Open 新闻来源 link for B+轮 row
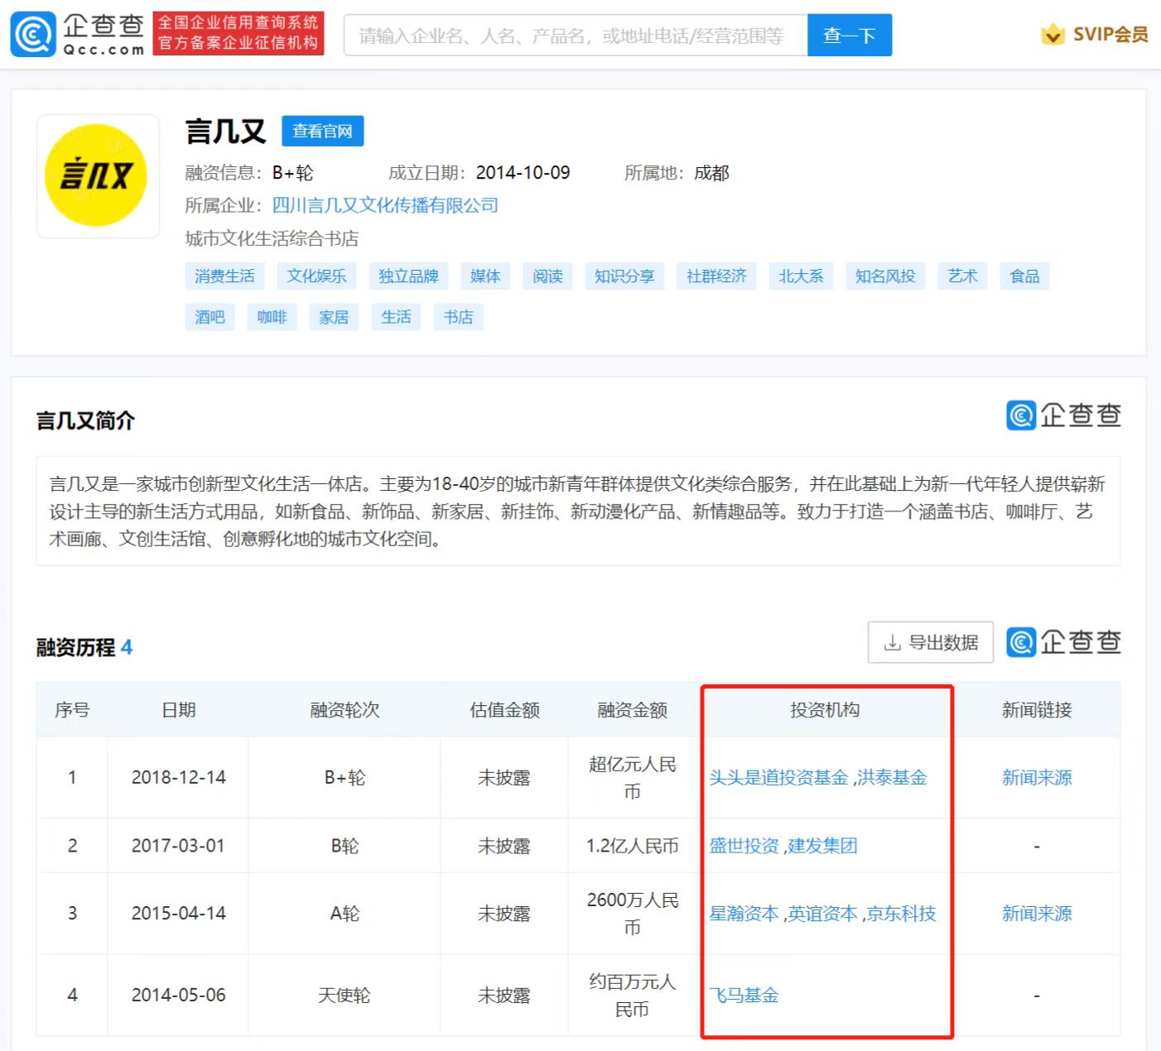Viewport: 1161px width, 1051px height. click(x=1037, y=777)
